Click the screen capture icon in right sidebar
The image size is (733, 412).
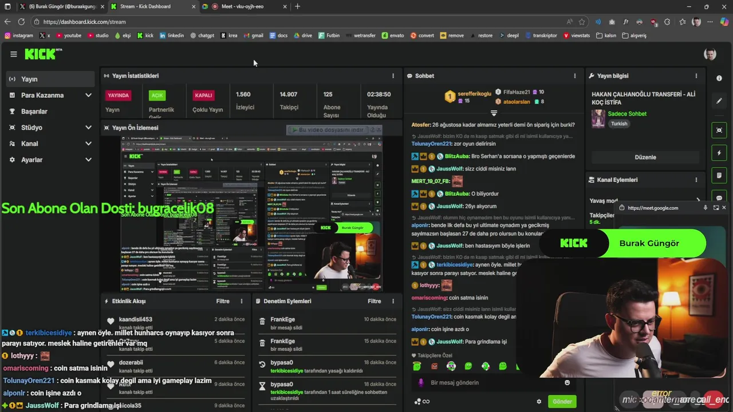point(719,130)
